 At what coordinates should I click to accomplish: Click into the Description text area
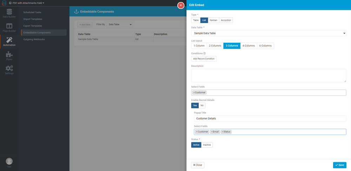pyautogui.click(x=269, y=76)
